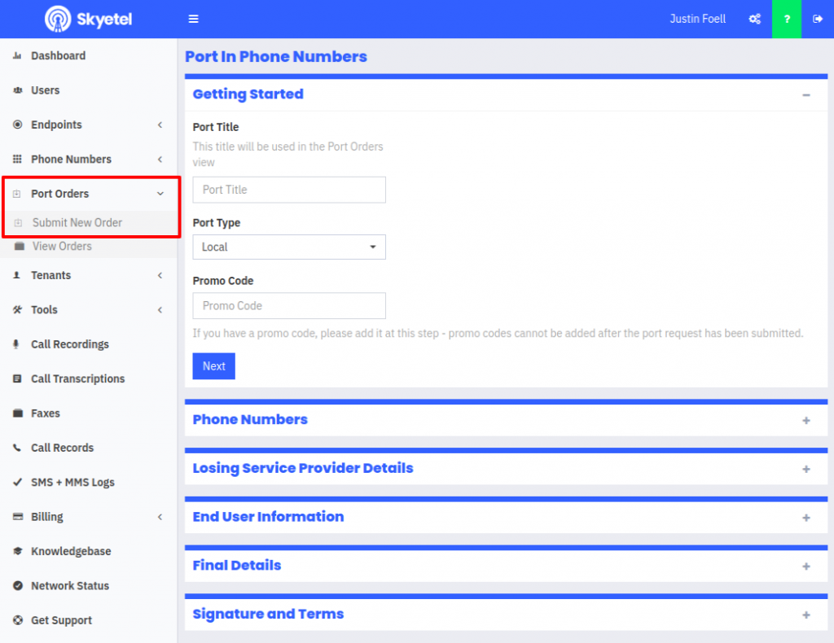This screenshot has height=643, width=834.
Task: Expand Losing Service Provider Details section
Action: (x=806, y=470)
